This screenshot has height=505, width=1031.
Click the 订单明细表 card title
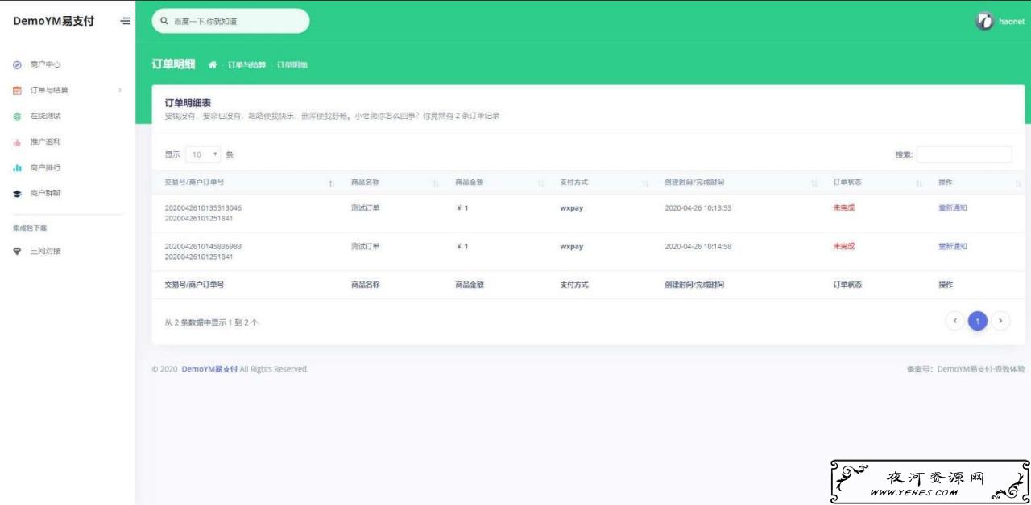(188, 103)
